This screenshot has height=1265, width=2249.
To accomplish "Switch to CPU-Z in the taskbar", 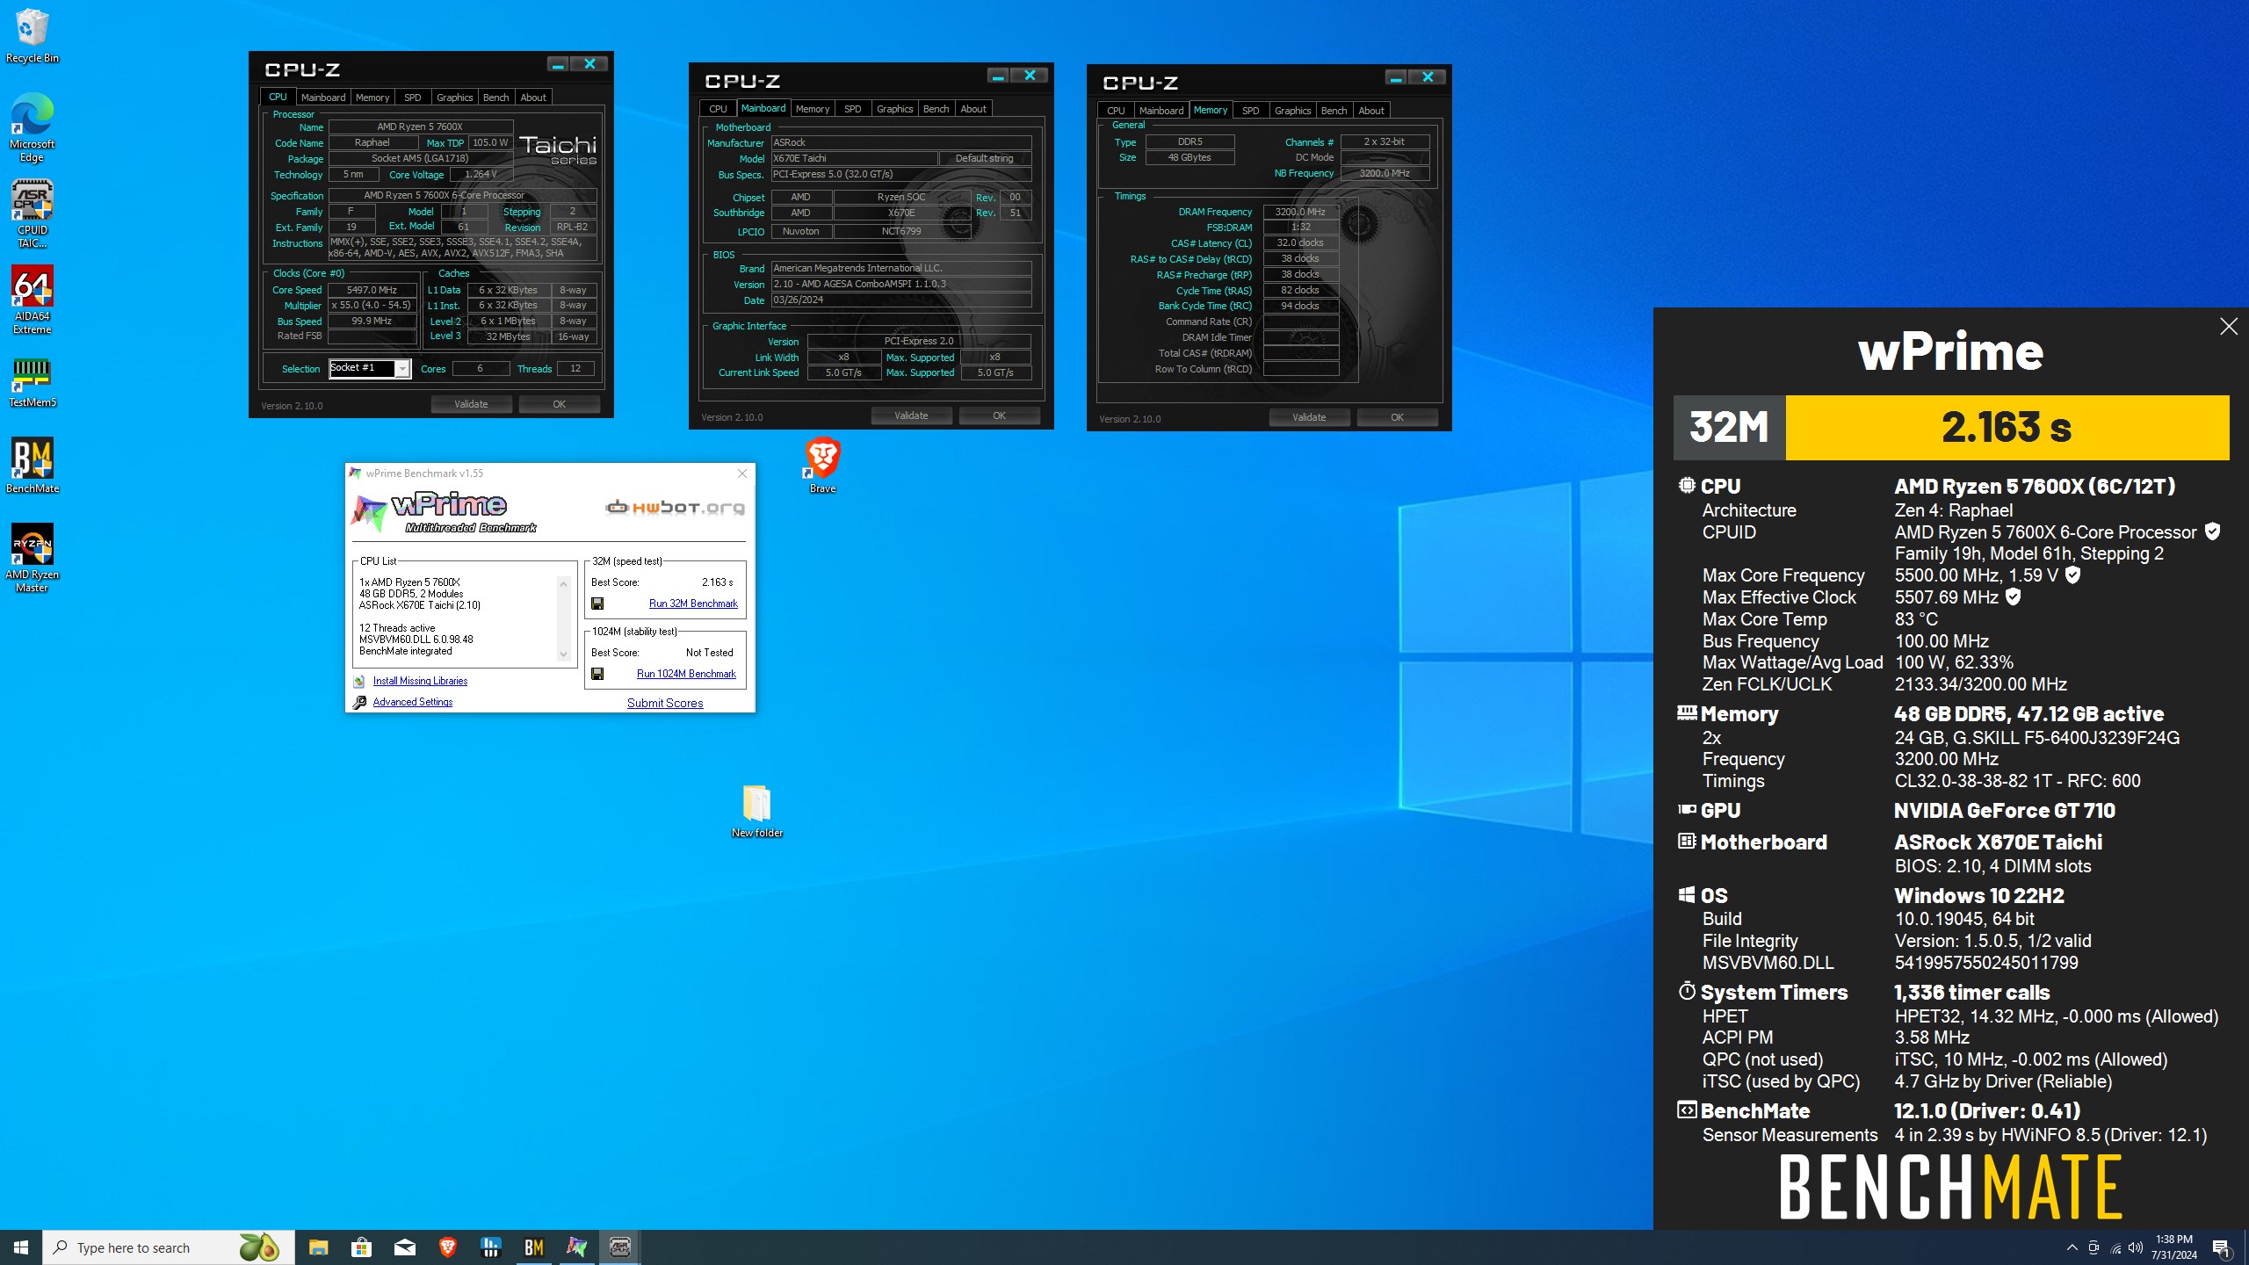I will coord(619,1247).
